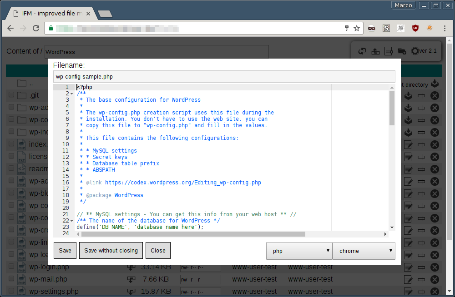Screen dimensions: 455x297
Task: Click the refresh file list icon
Action: [x=362, y=51]
